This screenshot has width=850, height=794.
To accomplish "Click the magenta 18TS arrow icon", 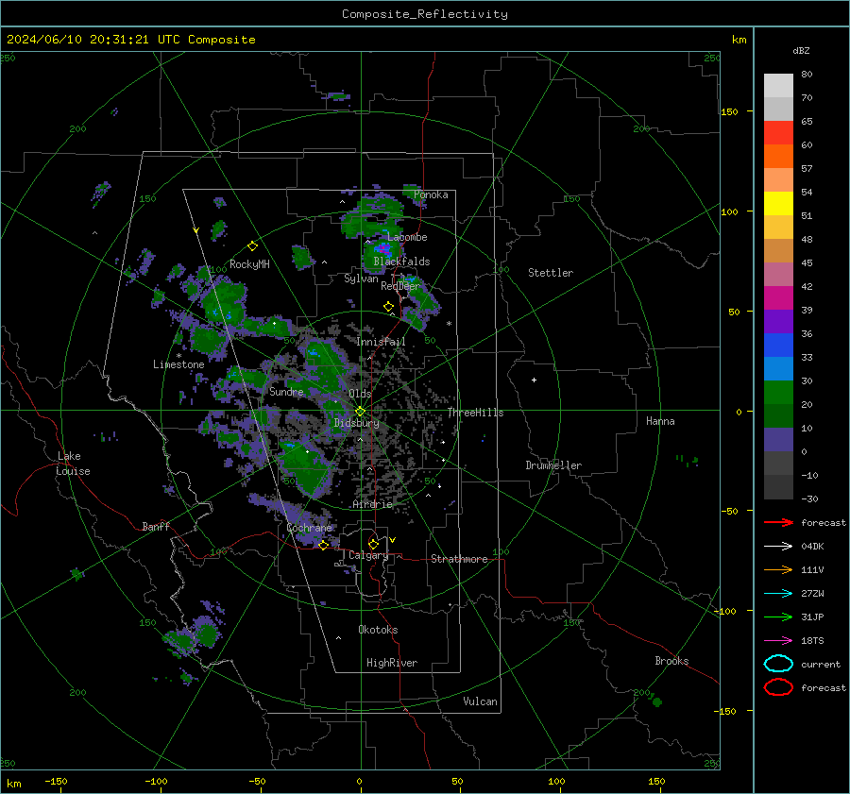I will point(778,641).
